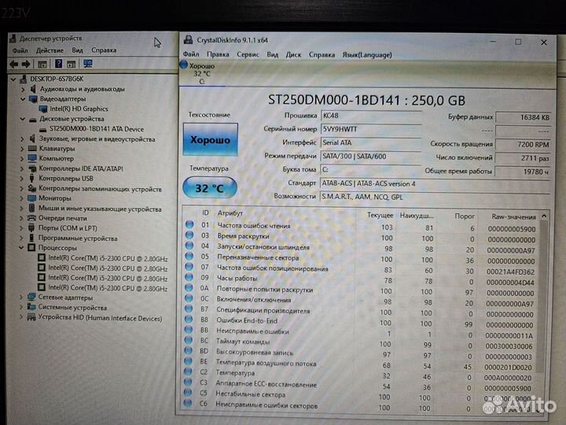
Task: Collapse the DESKTOP-6S7BG6K root node
Action: 13,79
